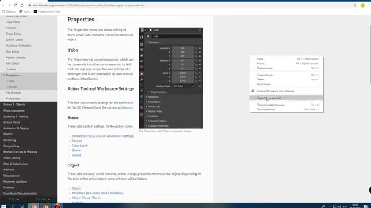Click the taskbar search magnifier icon
371x208 pixels.
pos(13,206)
